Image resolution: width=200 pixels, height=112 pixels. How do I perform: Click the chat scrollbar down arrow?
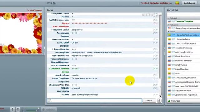(160, 97)
